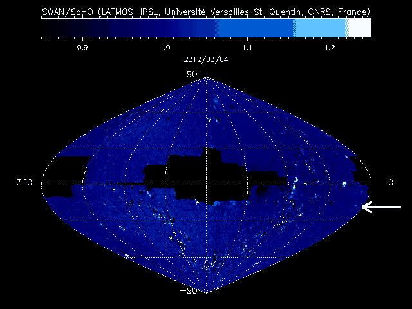This screenshot has height=309, width=412.
Task: Click the 1.1 color scale label
Action: [247, 48]
